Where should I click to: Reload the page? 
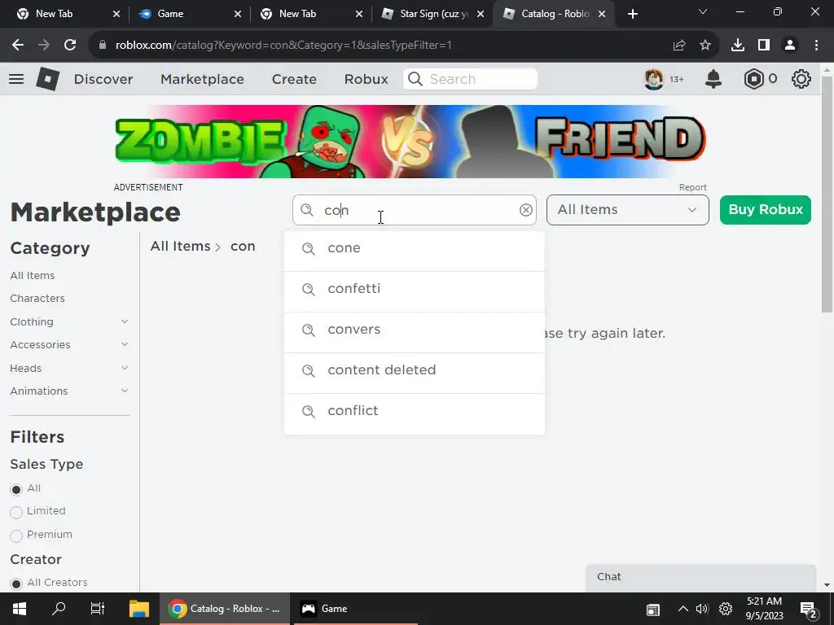pyautogui.click(x=70, y=46)
